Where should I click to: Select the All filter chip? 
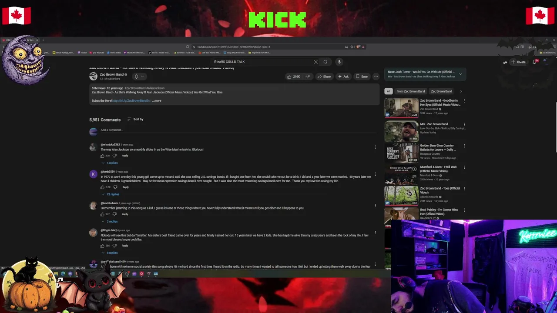click(x=388, y=91)
